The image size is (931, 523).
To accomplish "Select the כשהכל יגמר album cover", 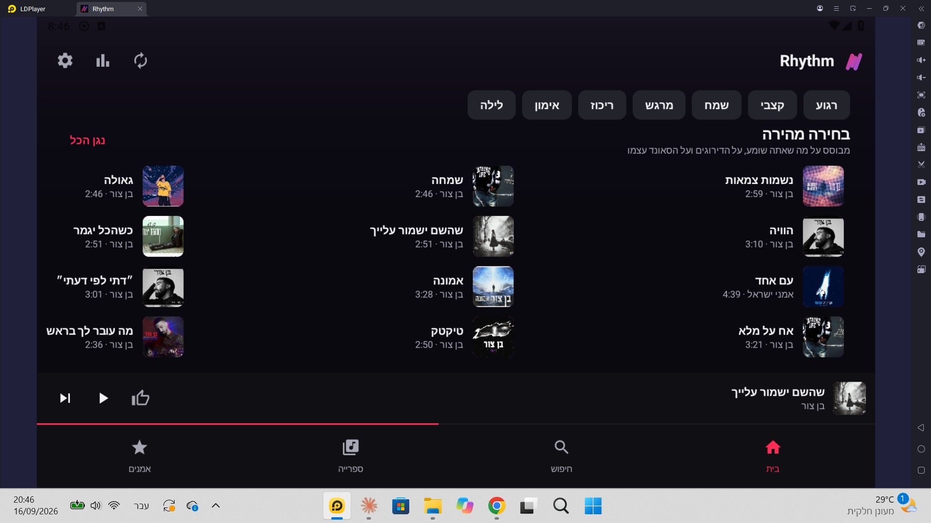I will (x=163, y=236).
